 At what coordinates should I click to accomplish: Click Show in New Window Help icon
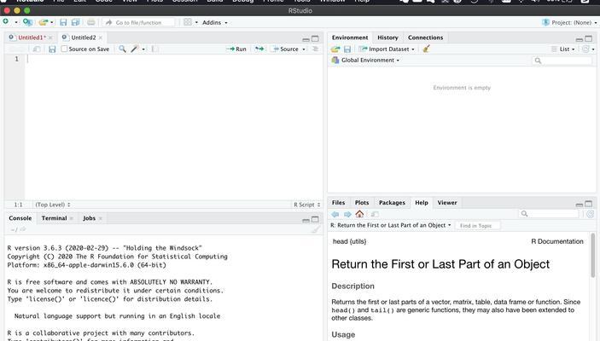[375, 214]
